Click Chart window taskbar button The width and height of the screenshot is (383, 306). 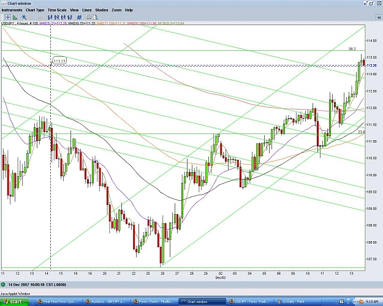pyautogui.click(x=202, y=302)
